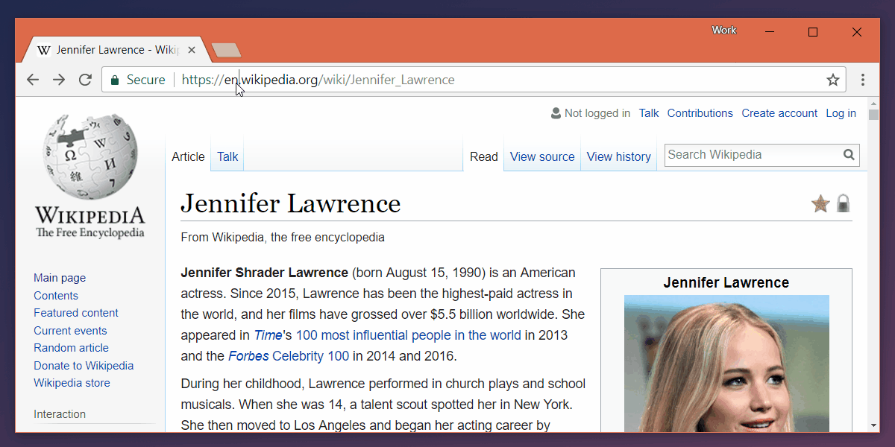895x447 pixels.
Task: Close the Jennifer Lawrence tab
Action: (x=192, y=50)
